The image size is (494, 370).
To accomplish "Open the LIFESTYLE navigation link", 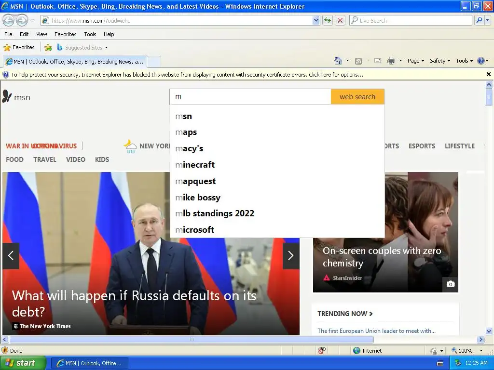I will tap(460, 146).
